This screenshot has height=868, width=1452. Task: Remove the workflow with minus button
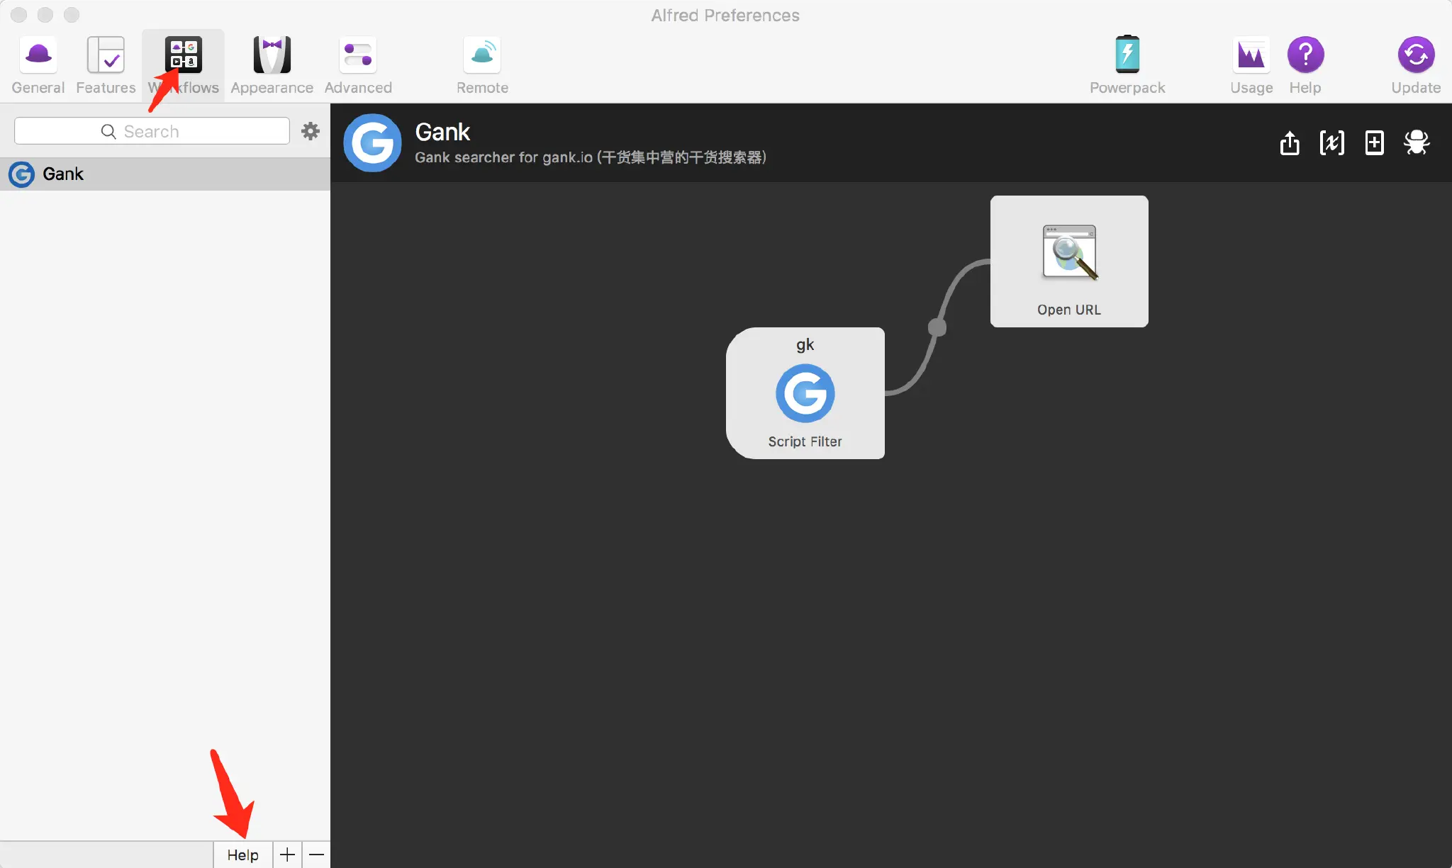point(316,855)
